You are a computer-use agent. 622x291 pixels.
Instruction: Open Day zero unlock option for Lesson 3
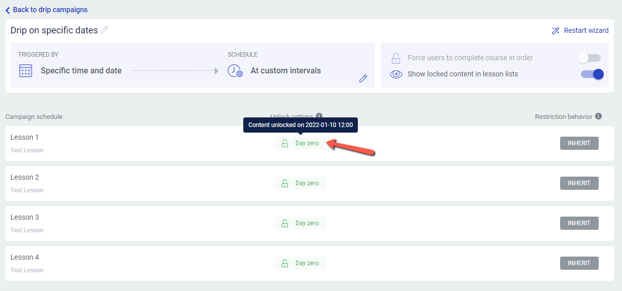(307, 223)
